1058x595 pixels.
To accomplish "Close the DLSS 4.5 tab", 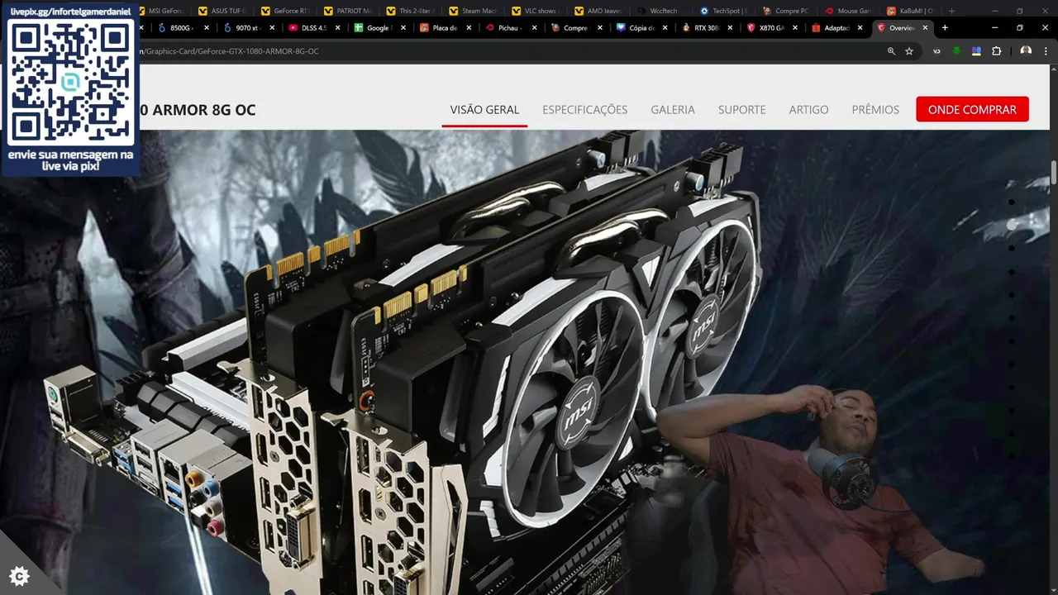I will click(337, 27).
